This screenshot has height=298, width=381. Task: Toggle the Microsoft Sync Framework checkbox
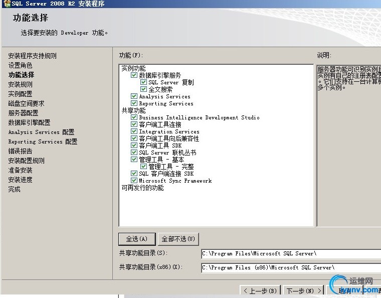point(134,181)
